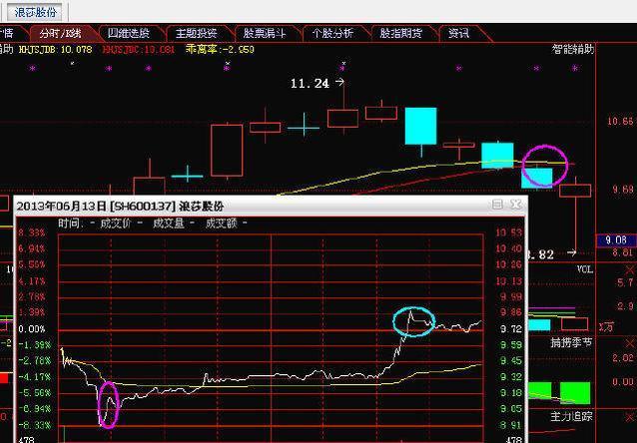637x443 pixels.
Task: Click the 乖离率 -2.950 indicator text
Action: point(220,50)
